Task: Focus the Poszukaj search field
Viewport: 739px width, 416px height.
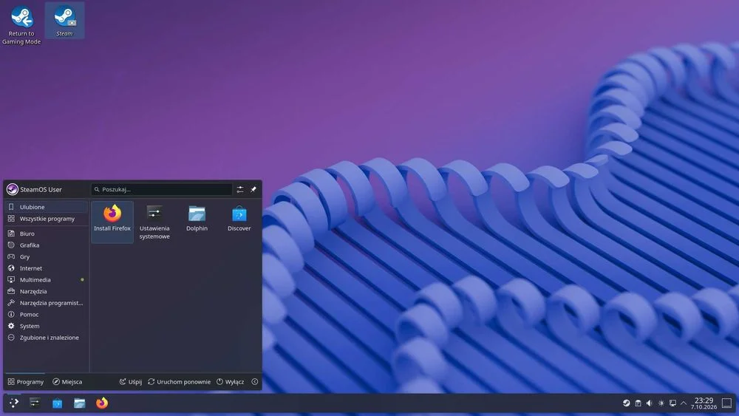Action: pyautogui.click(x=162, y=189)
